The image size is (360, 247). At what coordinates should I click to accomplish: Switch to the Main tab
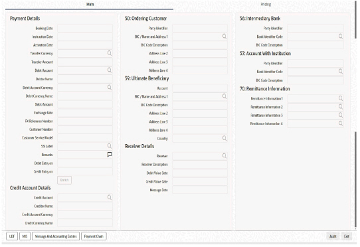90,5
